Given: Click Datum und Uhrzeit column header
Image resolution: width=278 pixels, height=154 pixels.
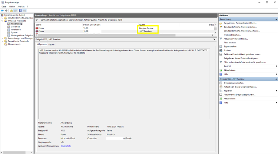Looking at the screenshot, I should 92,25.
